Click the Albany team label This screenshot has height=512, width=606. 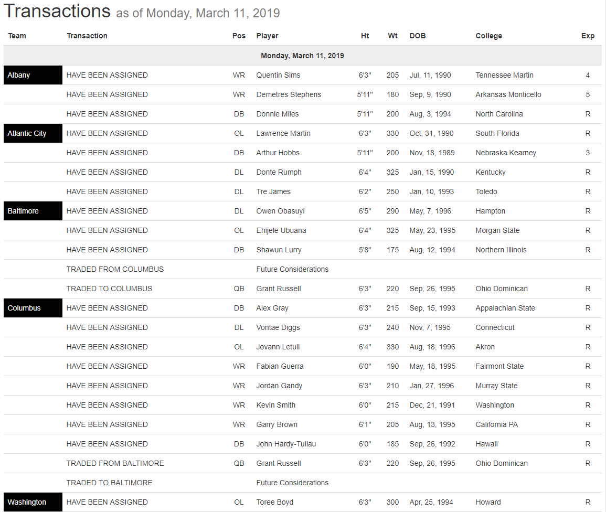point(19,75)
